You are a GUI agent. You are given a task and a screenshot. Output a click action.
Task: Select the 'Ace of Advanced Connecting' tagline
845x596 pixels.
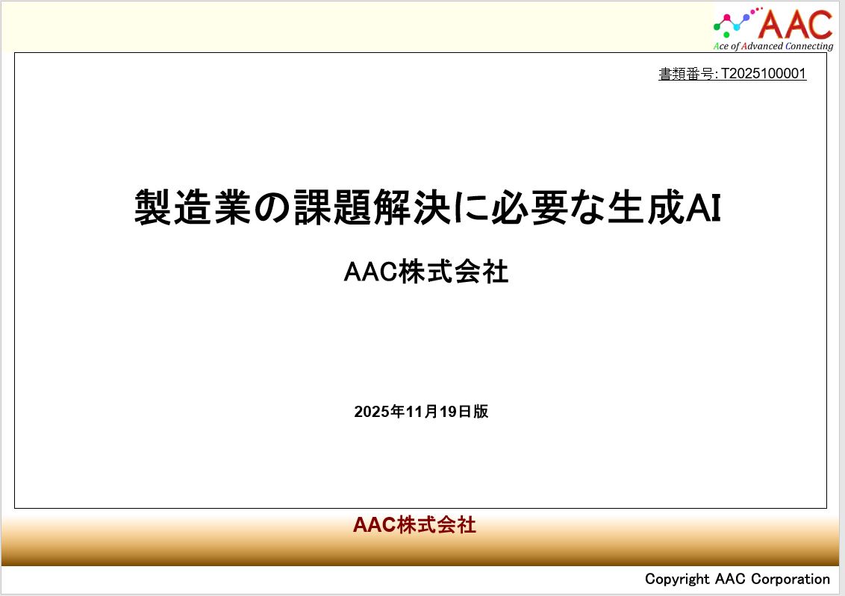coord(773,46)
